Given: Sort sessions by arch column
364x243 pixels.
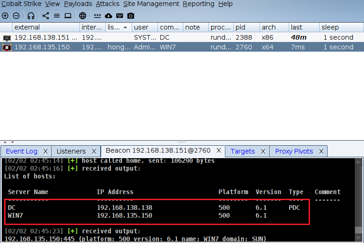Looking at the screenshot, I should (x=274, y=27).
